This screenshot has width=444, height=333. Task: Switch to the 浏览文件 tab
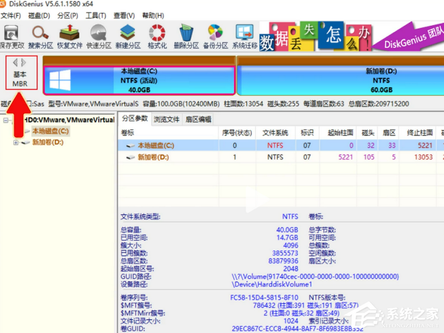click(x=167, y=119)
